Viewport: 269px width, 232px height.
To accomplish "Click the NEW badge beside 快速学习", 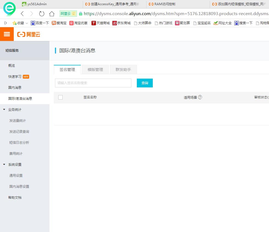I will point(26,77).
